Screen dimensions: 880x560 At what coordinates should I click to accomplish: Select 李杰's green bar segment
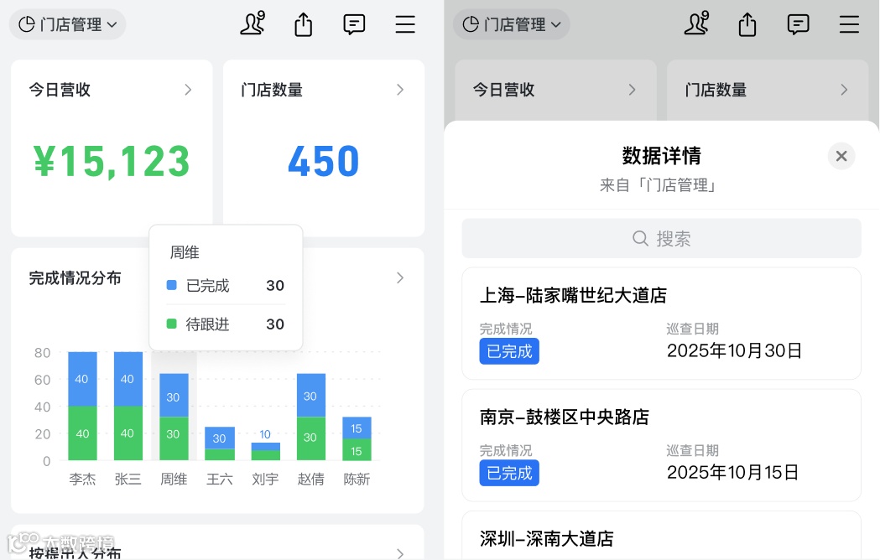pos(82,433)
